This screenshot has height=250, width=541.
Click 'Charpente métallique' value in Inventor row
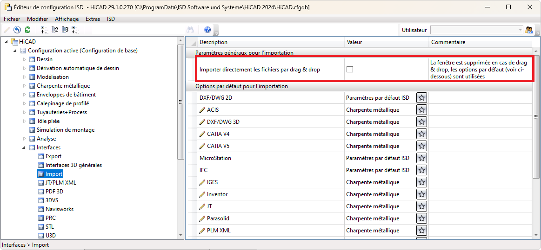[373, 194]
